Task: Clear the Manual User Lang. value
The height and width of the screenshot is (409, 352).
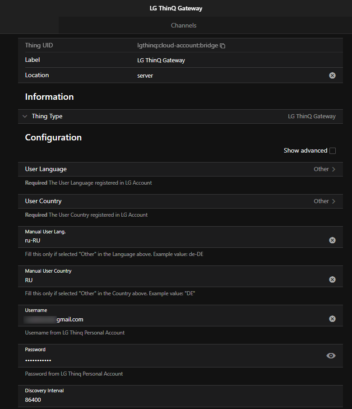Action: (x=332, y=240)
